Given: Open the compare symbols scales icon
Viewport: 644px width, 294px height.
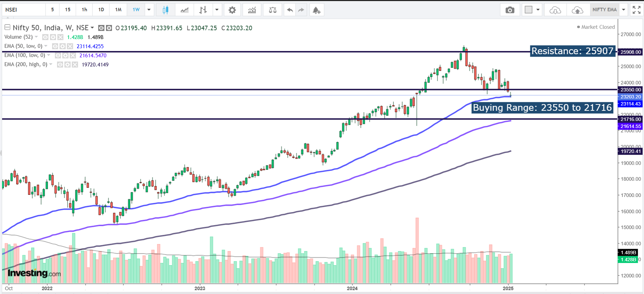Looking at the screenshot, I should click(273, 10).
